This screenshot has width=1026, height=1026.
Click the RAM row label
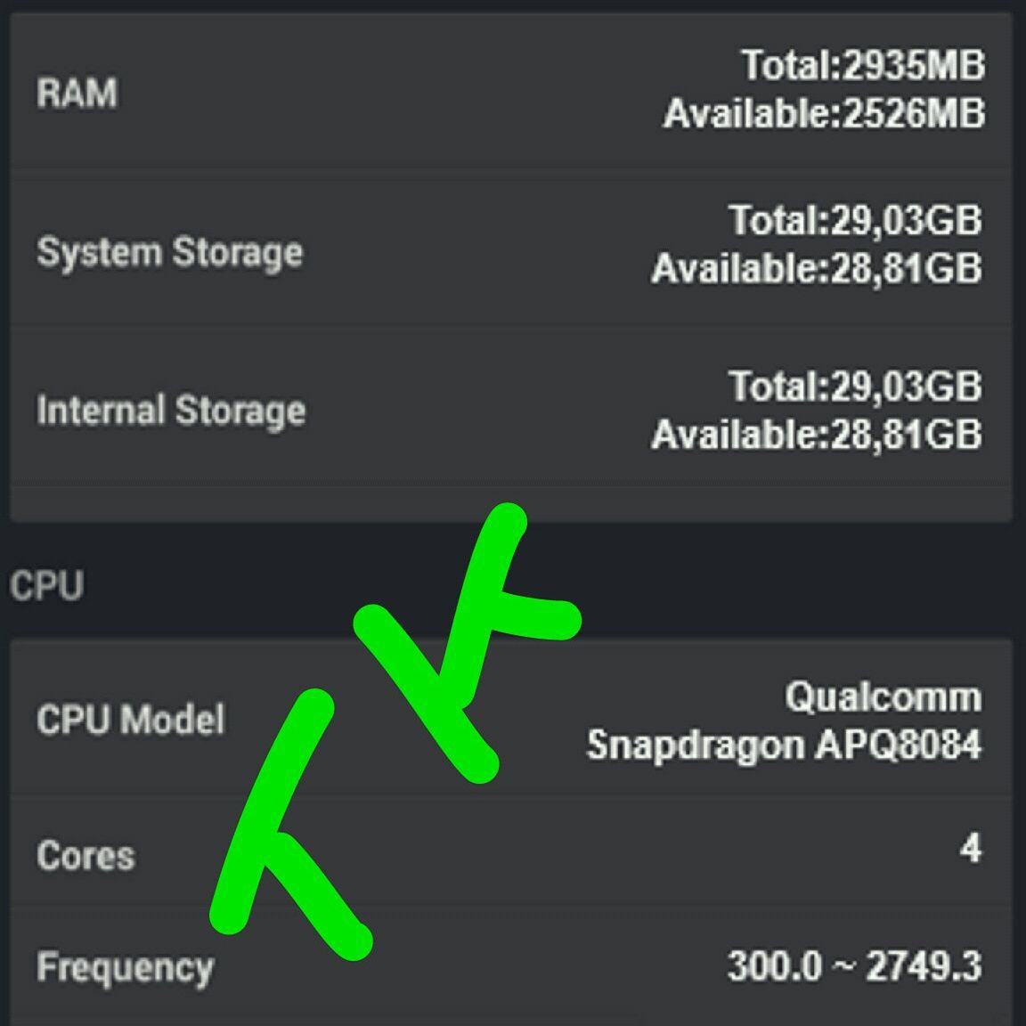(77, 93)
